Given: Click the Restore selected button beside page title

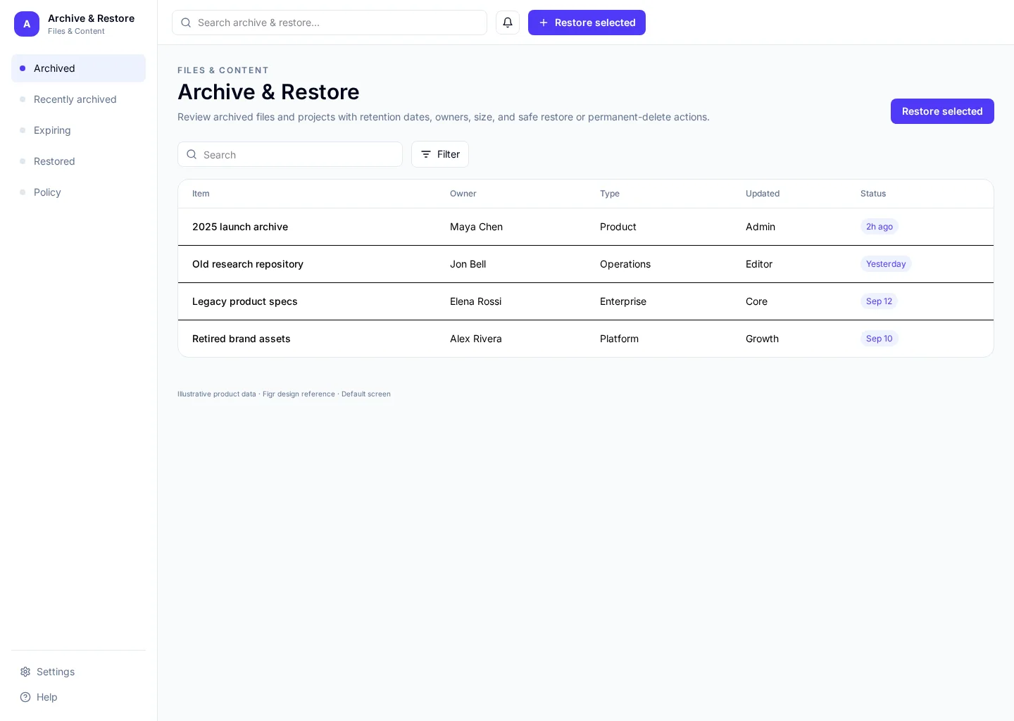Looking at the screenshot, I should [x=942, y=111].
